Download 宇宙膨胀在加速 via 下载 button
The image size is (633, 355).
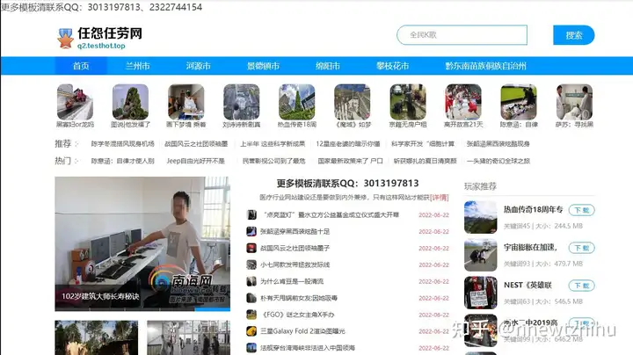tap(582, 248)
